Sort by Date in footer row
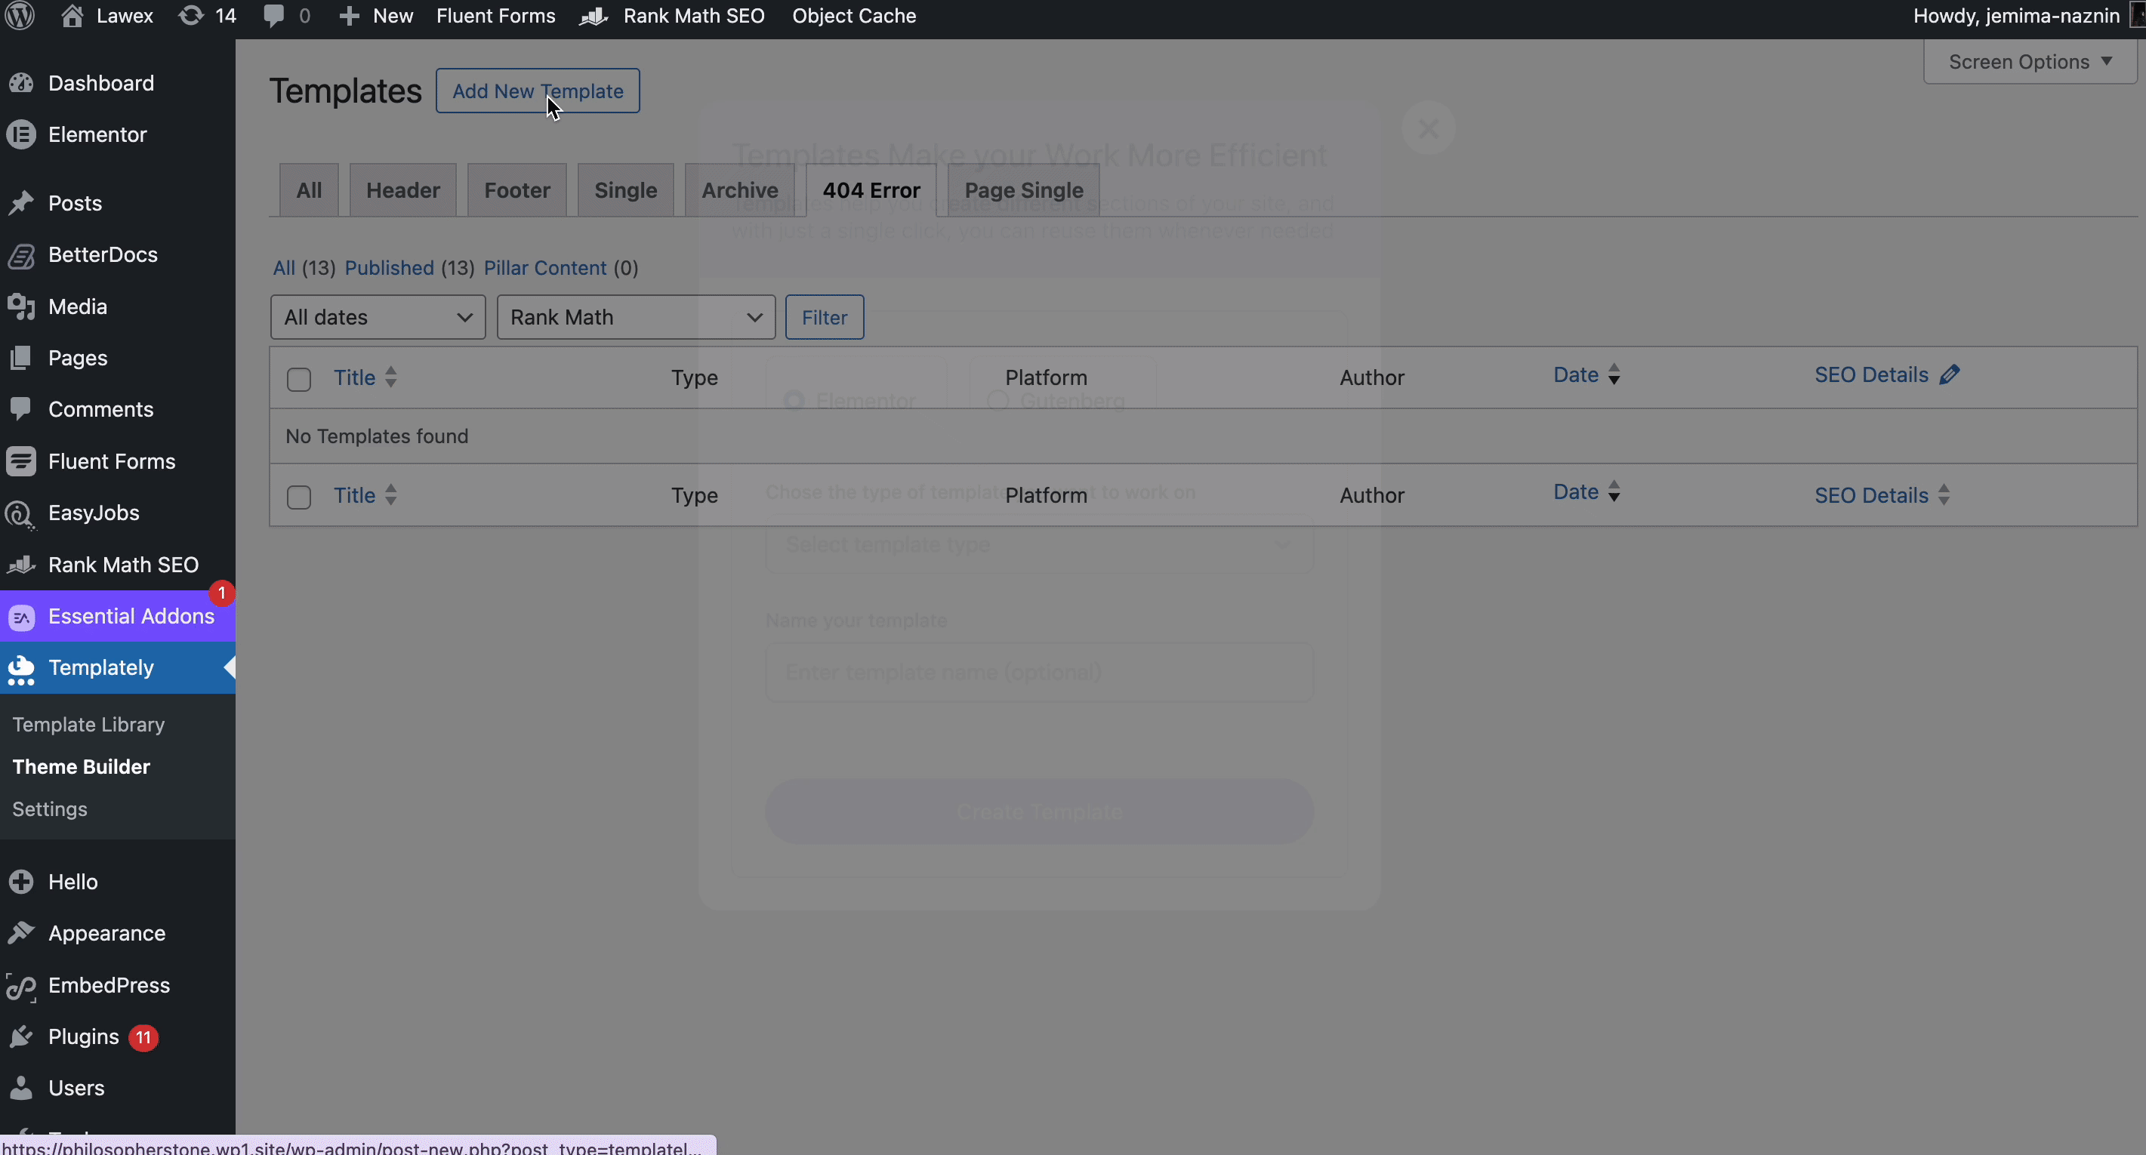This screenshot has height=1155, width=2146. [x=1586, y=492]
